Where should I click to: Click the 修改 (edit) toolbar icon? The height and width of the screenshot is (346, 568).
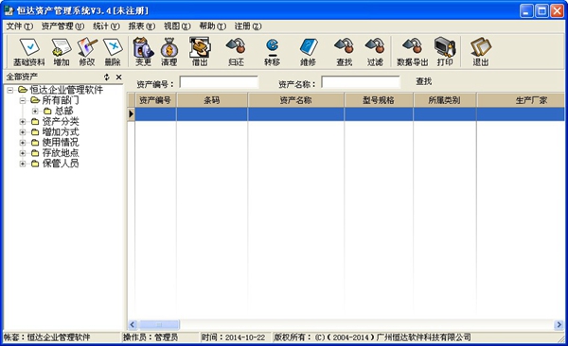coord(87,52)
